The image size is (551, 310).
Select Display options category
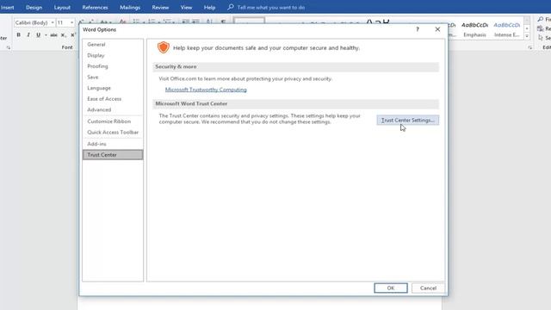tap(113, 55)
